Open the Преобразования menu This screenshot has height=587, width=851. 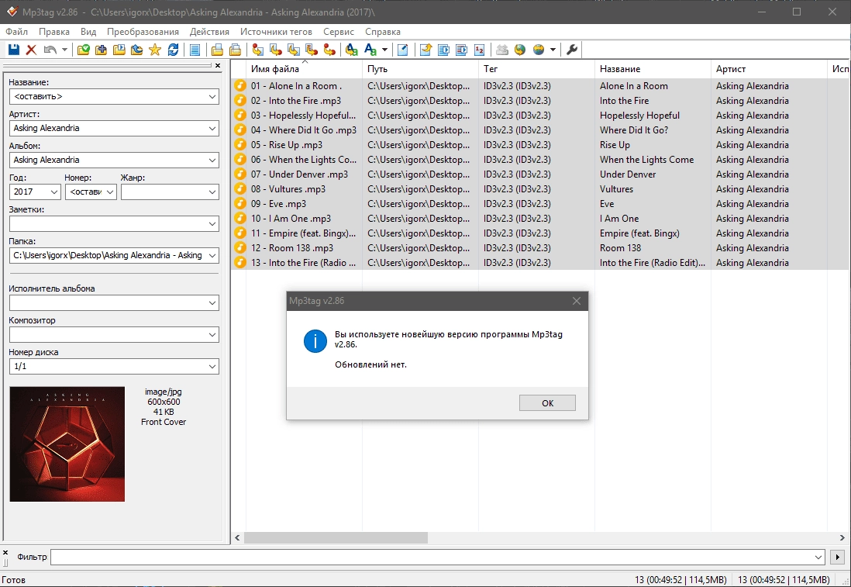(x=143, y=32)
